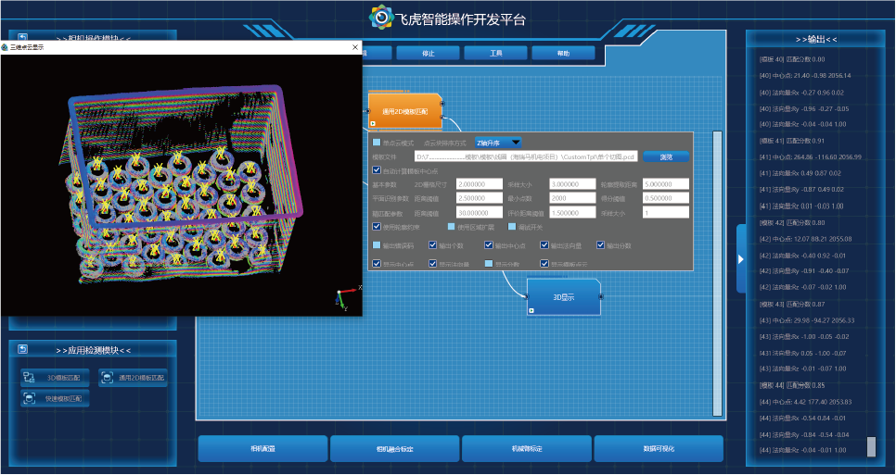Click run indicator on 3D显示 node
Screen dimensions: 896x475
click(x=531, y=310)
